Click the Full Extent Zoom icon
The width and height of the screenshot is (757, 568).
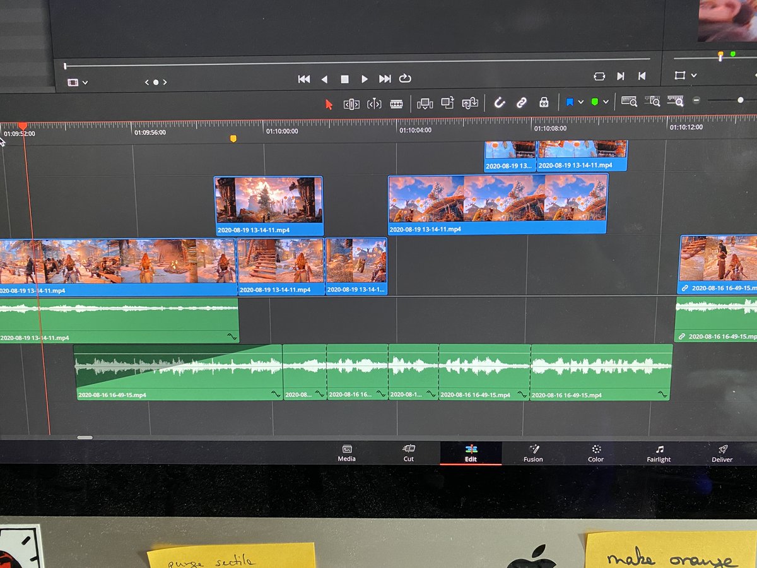[629, 101]
